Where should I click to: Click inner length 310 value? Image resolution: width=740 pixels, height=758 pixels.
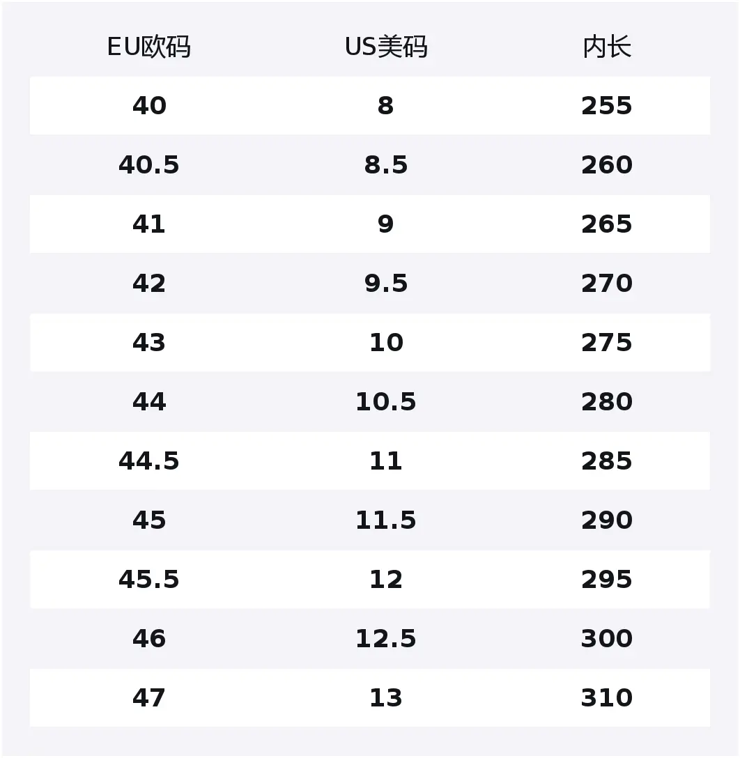click(607, 697)
